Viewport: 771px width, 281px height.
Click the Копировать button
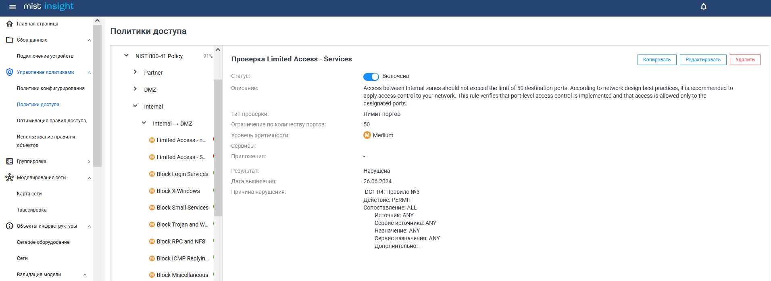pos(657,60)
